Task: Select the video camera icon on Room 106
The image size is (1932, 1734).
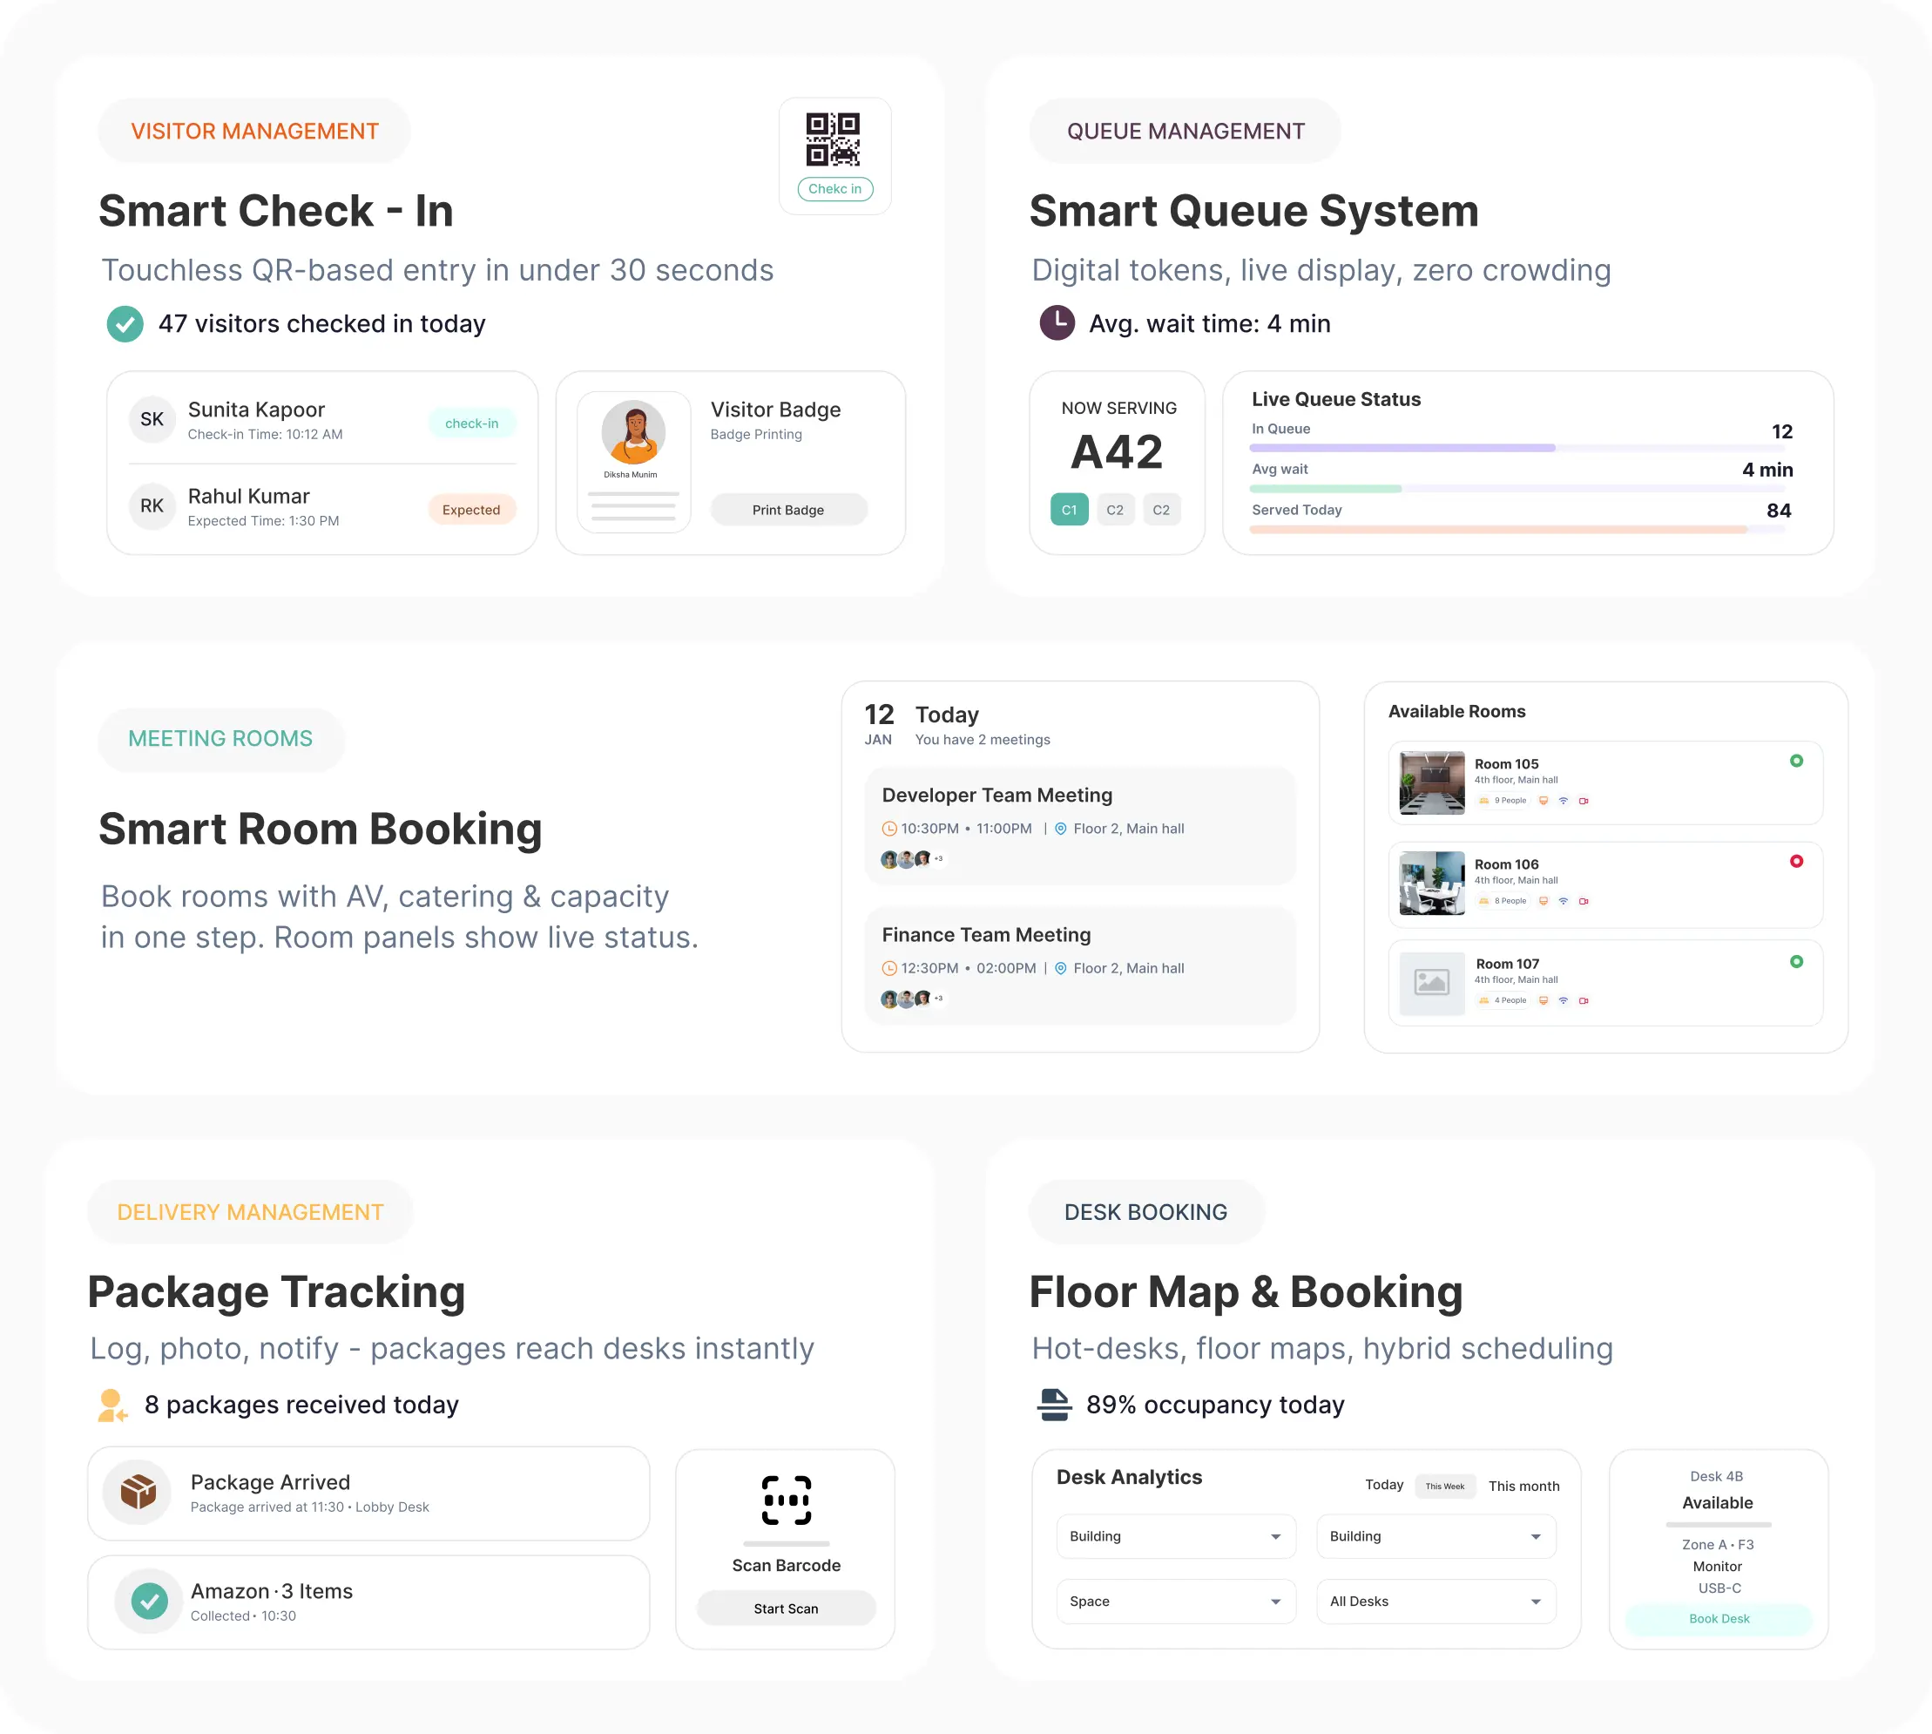Action: coord(1584,900)
